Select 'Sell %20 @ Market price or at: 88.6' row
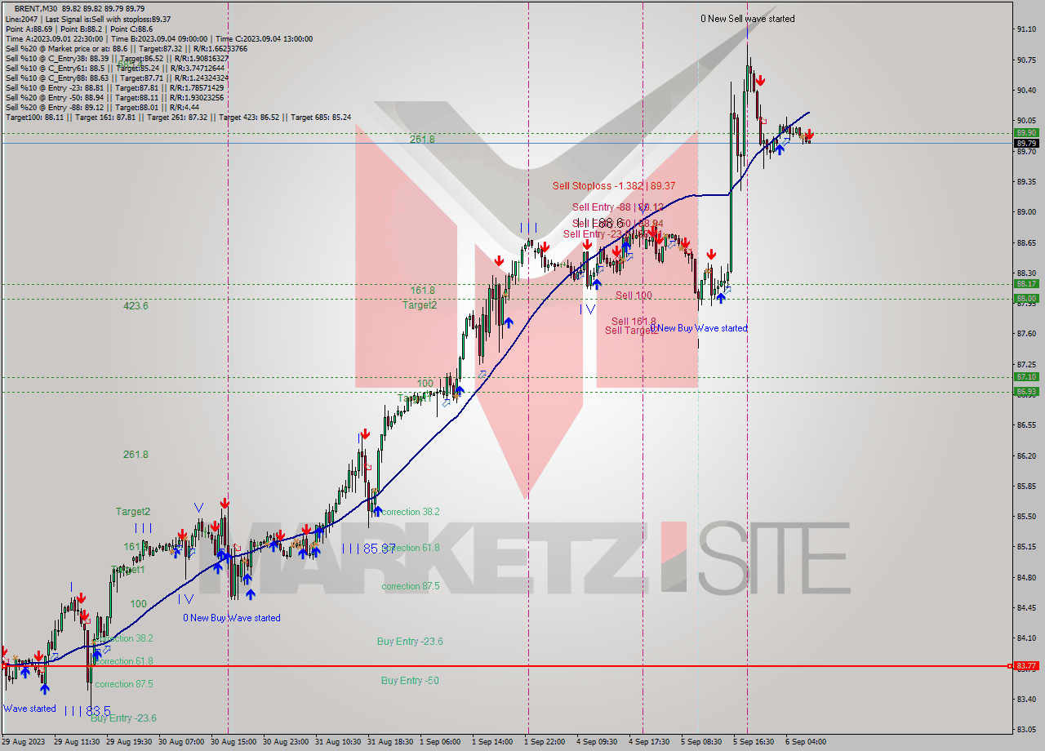1045x751 pixels. point(127,48)
